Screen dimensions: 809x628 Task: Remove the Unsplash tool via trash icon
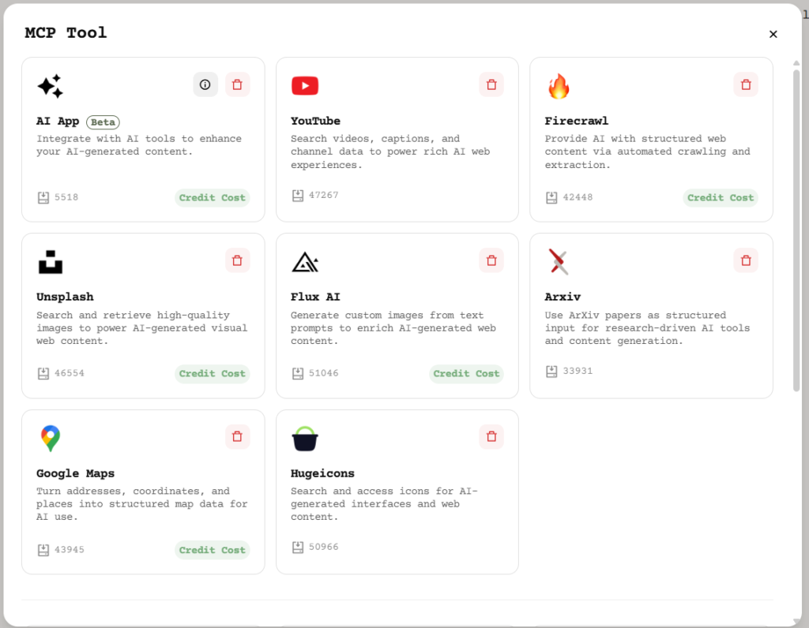pyautogui.click(x=237, y=260)
